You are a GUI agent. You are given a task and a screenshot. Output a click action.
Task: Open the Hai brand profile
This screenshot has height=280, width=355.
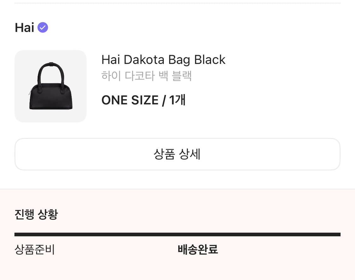click(24, 28)
